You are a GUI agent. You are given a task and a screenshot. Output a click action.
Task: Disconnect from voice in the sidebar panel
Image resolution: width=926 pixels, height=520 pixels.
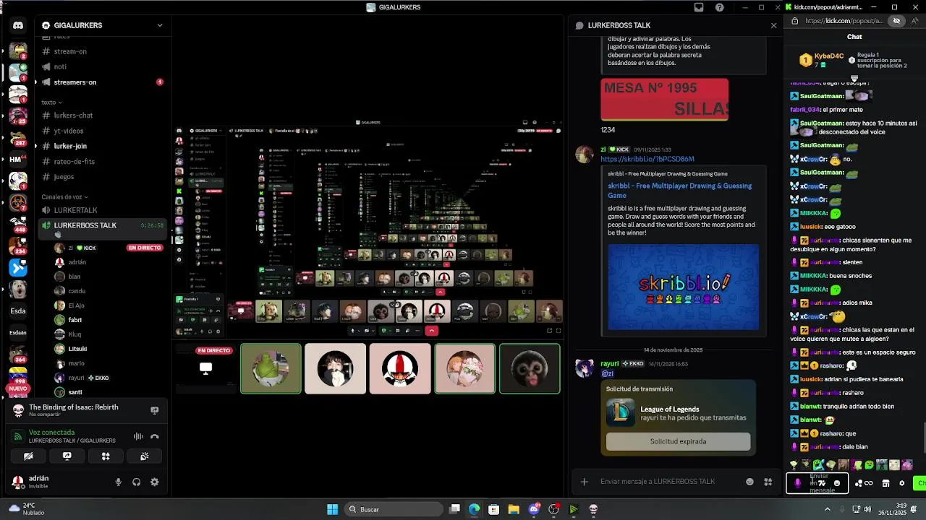(154, 436)
